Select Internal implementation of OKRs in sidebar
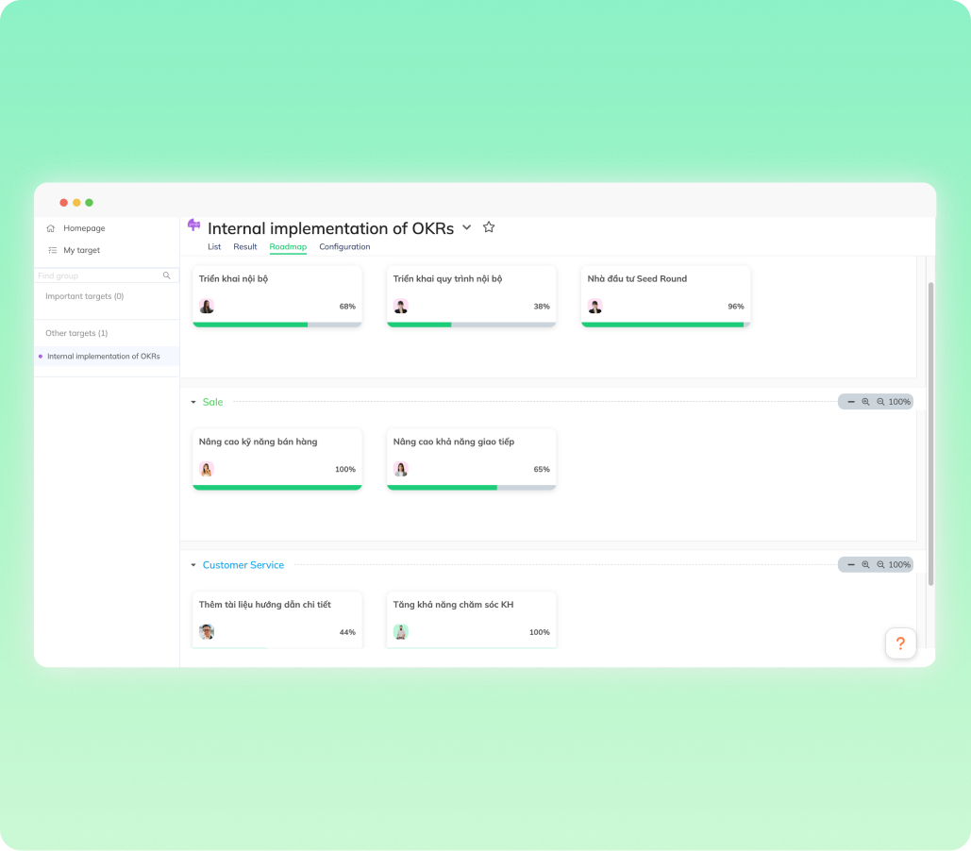This screenshot has width=971, height=851. coord(104,357)
